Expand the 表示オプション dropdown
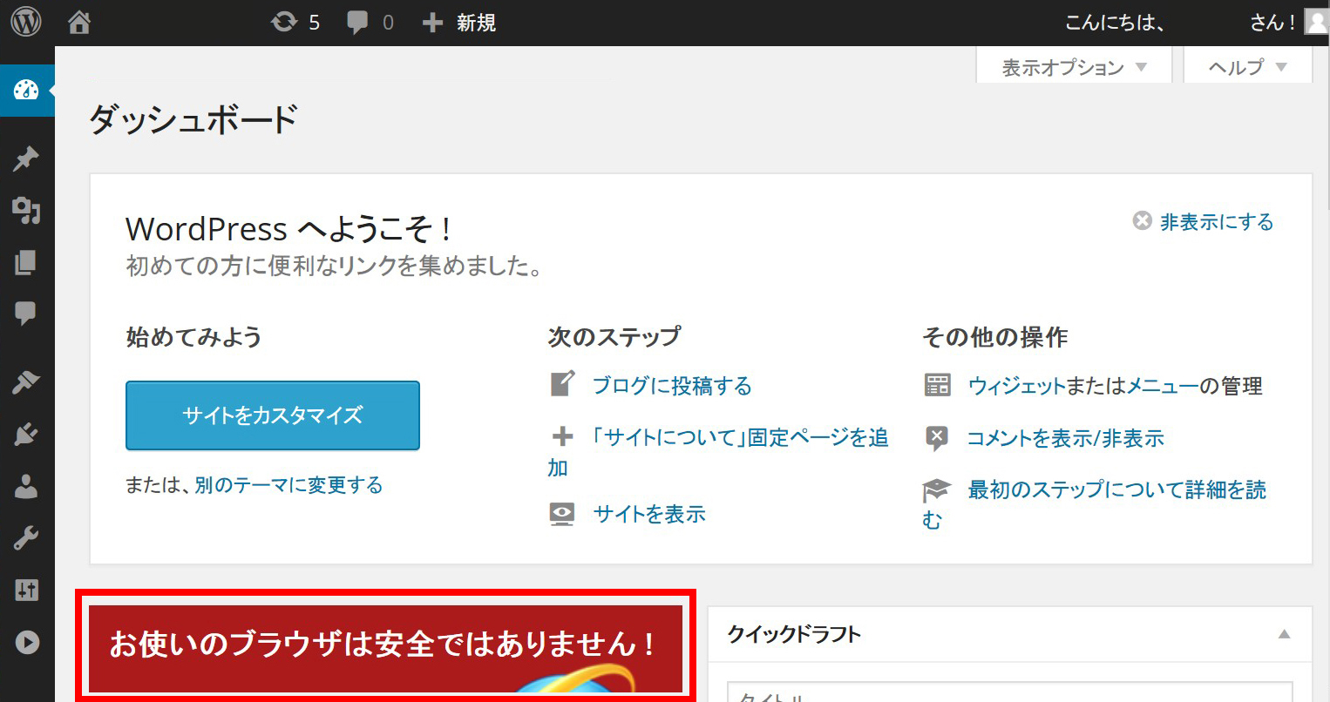The height and width of the screenshot is (702, 1330). point(1074,67)
